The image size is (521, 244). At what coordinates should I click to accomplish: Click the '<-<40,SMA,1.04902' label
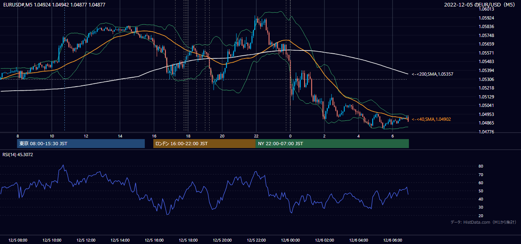pos(431,119)
